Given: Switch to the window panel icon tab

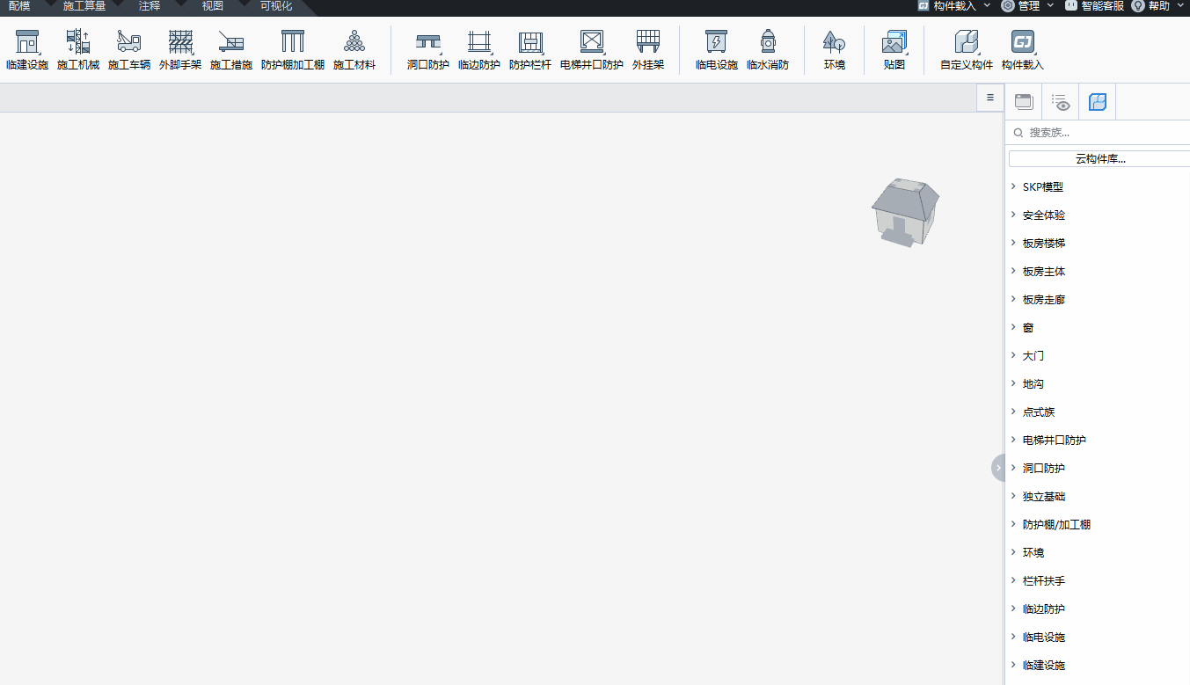Looking at the screenshot, I should point(1024,102).
